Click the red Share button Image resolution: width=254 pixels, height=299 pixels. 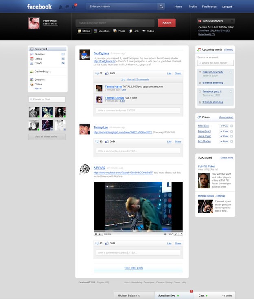[167, 23]
